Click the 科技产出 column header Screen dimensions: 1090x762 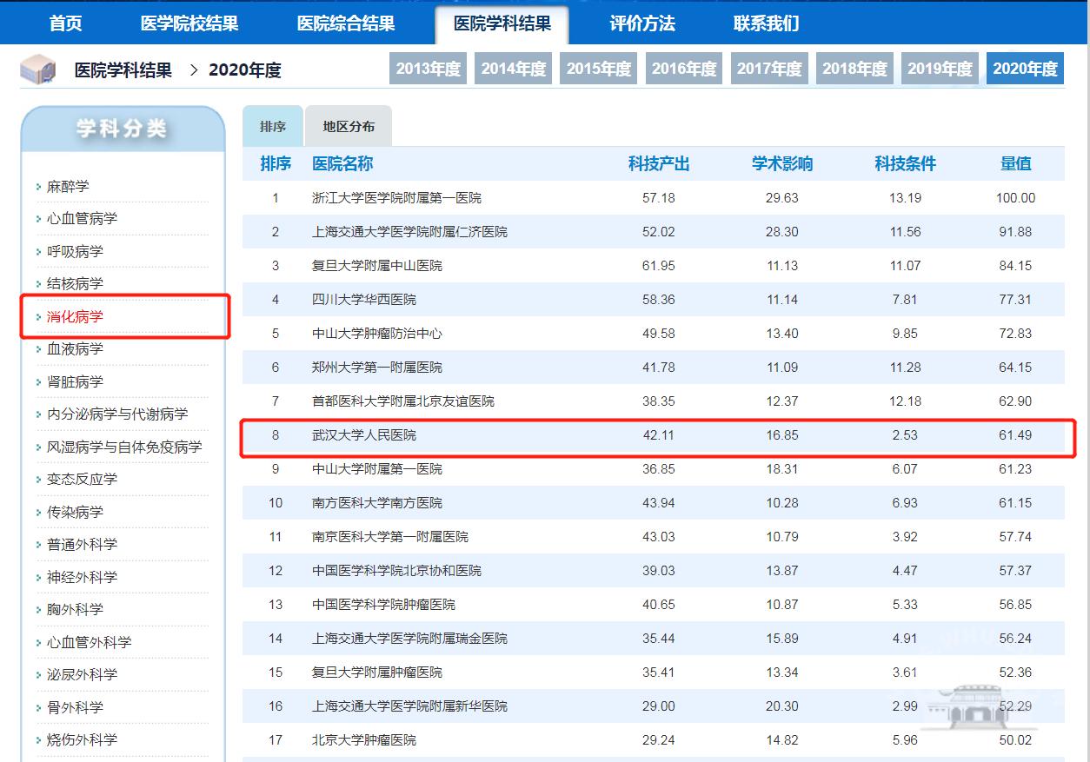coord(659,164)
